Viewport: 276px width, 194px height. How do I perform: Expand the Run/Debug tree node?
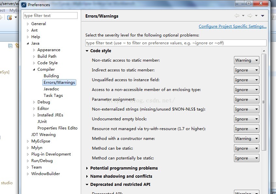coord(28,161)
